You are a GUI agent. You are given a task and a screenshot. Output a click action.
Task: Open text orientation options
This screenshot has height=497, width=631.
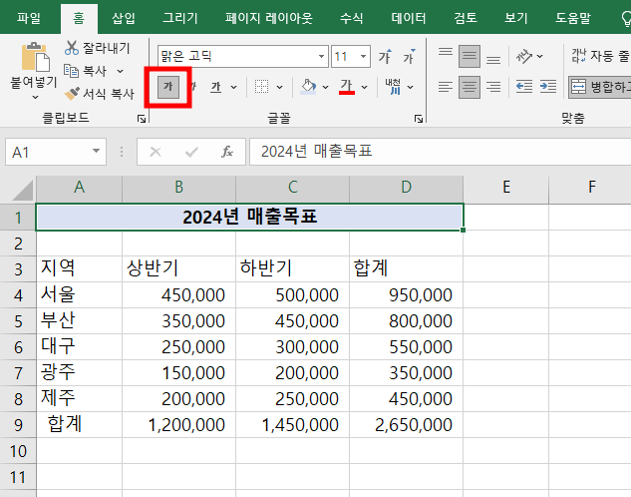click(524, 56)
